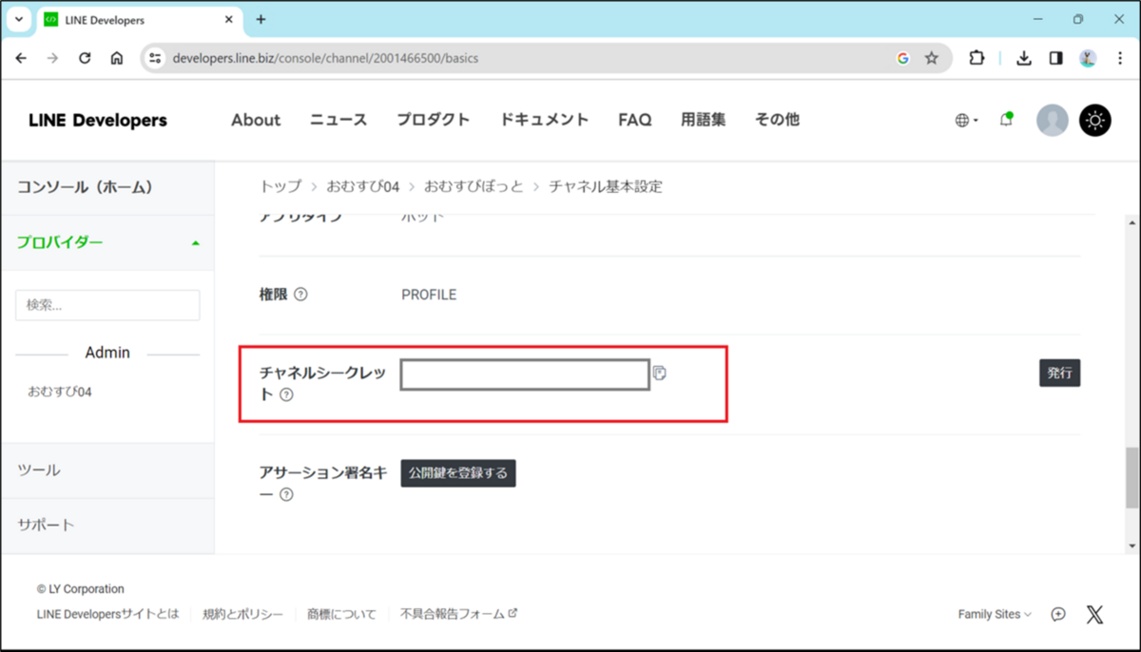Viewport: 1141px width, 652px height.
Task: Select provider おむすび04 in sidebar
Action: pyautogui.click(x=59, y=392)
